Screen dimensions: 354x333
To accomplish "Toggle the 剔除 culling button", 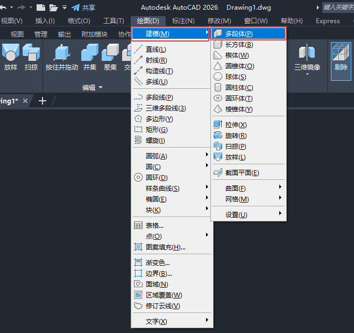I will coord(341,61).
